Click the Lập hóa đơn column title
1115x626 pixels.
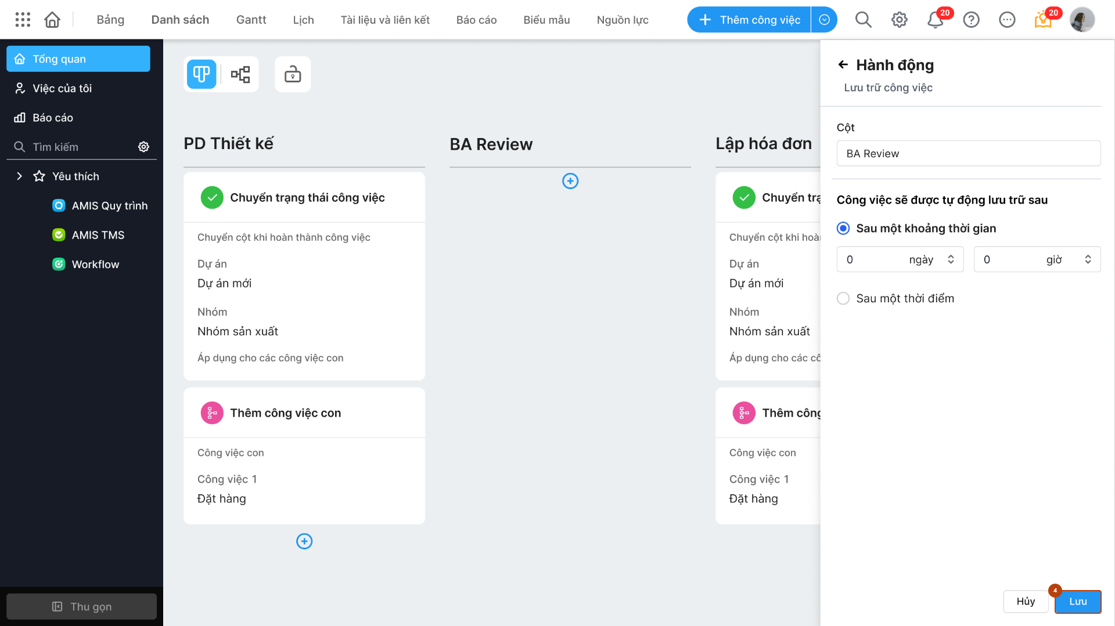tap(764, 143)
